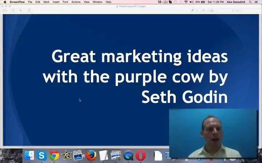Image resolution: width=262 pixels, height=163 pixels.
Task: Open the sidebar view options dropdown
Action: tap(5, 11)
